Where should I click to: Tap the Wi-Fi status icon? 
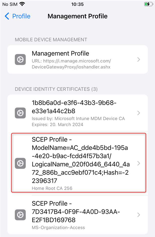(x=22, y=4)
